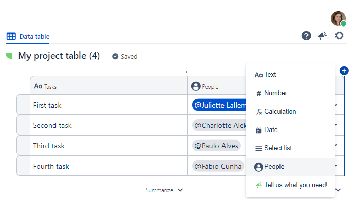This screenshot has height=209, width=364.
Task: Open the megaphone feedback icon
Action: [x=322, y=36]
